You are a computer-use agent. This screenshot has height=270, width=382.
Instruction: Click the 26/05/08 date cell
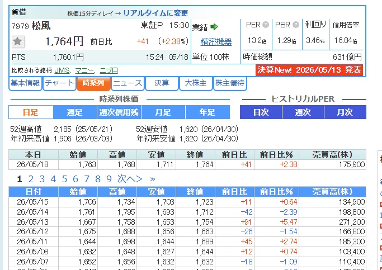(32, 252)
